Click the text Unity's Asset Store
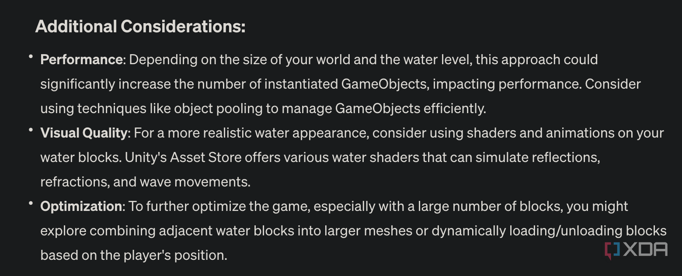682x276 pixels. tap(183, 157)
